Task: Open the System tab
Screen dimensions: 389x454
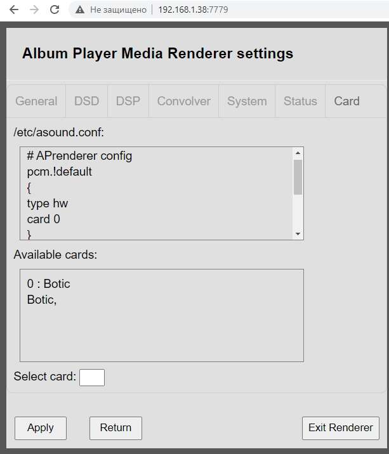Action: coord(247,101)
